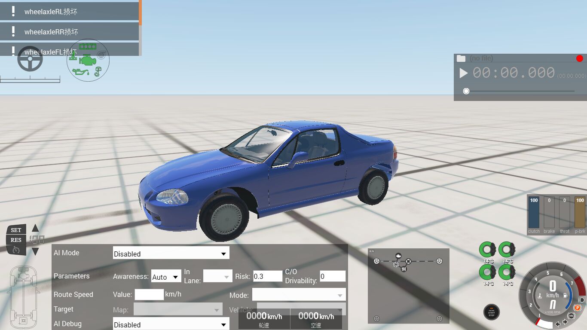
Task: Click the bottom-right brake temperature disc
Action: point(507,272)
